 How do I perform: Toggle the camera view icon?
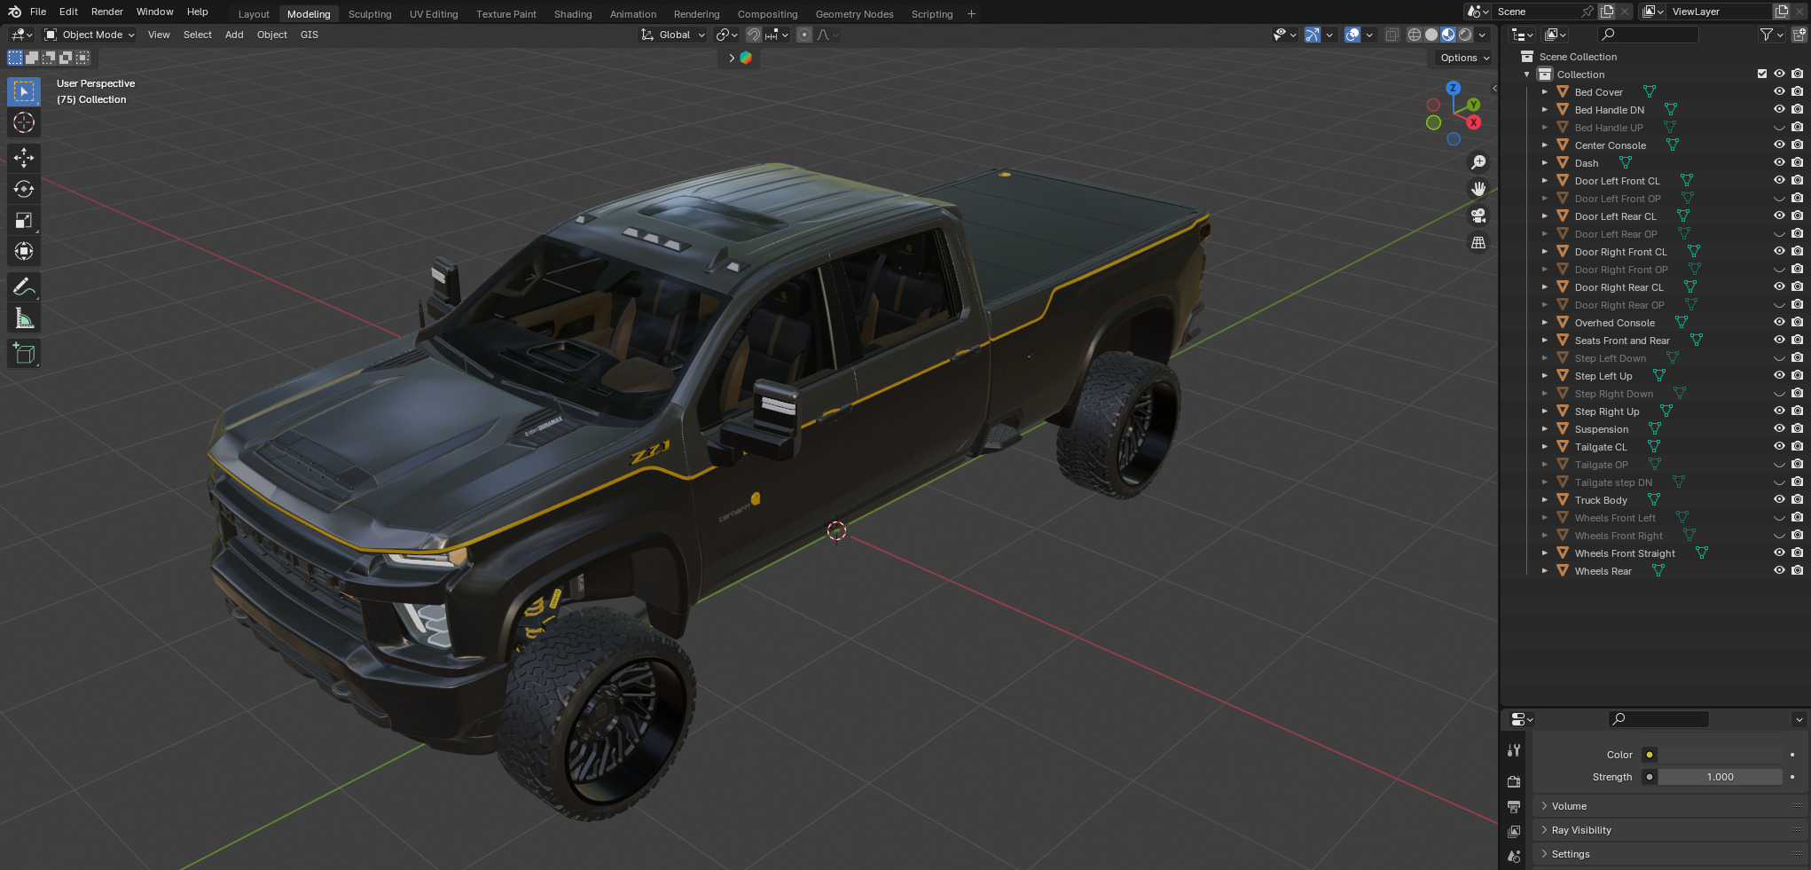tap(1478, 216)
